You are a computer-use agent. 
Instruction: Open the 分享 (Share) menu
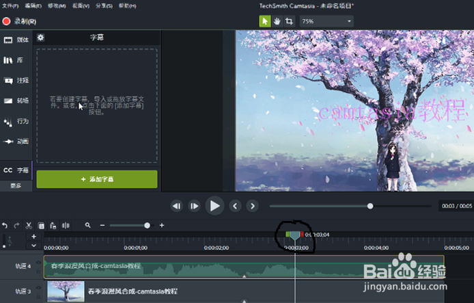(104, 5)
